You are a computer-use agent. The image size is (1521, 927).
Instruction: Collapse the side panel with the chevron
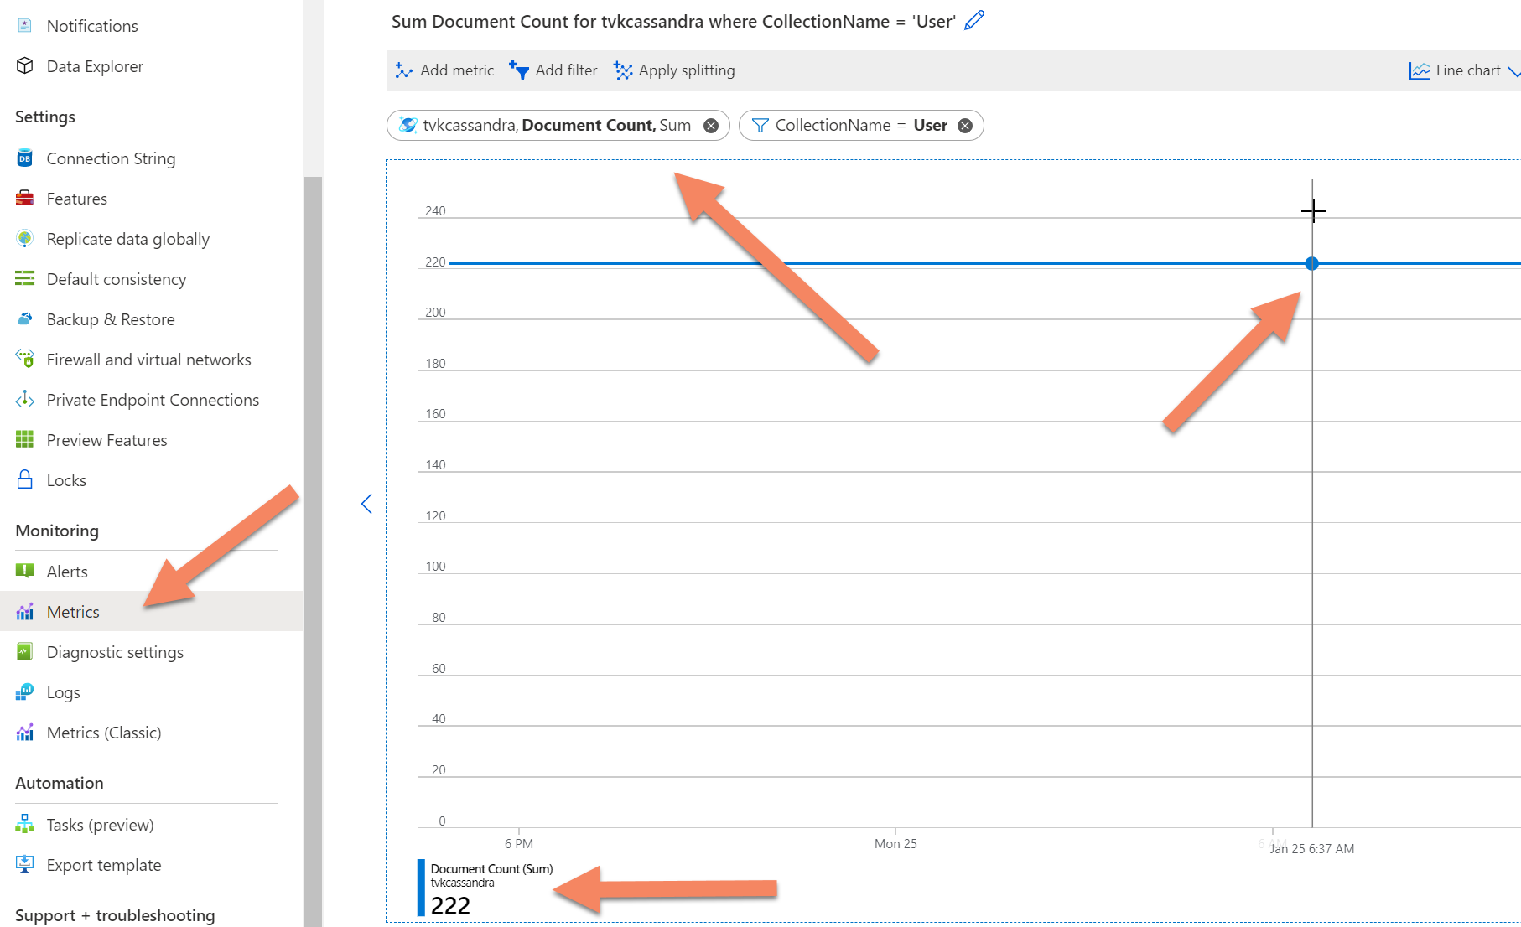pyautogui.click(x=366, y=504)
